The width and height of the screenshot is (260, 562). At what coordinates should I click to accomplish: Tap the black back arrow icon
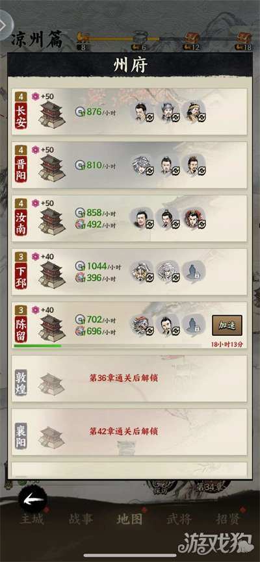point(32,499)
